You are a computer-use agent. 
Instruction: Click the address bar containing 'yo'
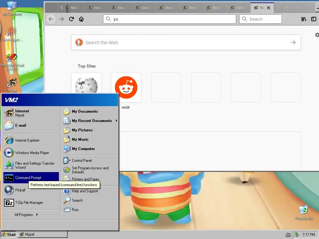coord(169,19)
